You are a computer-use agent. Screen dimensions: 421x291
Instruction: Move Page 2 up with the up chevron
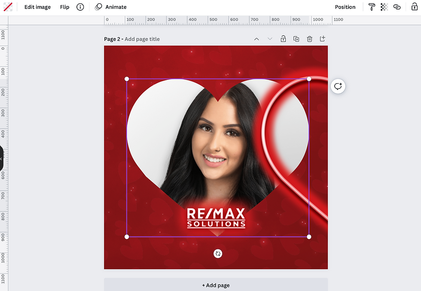tap(256, 39)
